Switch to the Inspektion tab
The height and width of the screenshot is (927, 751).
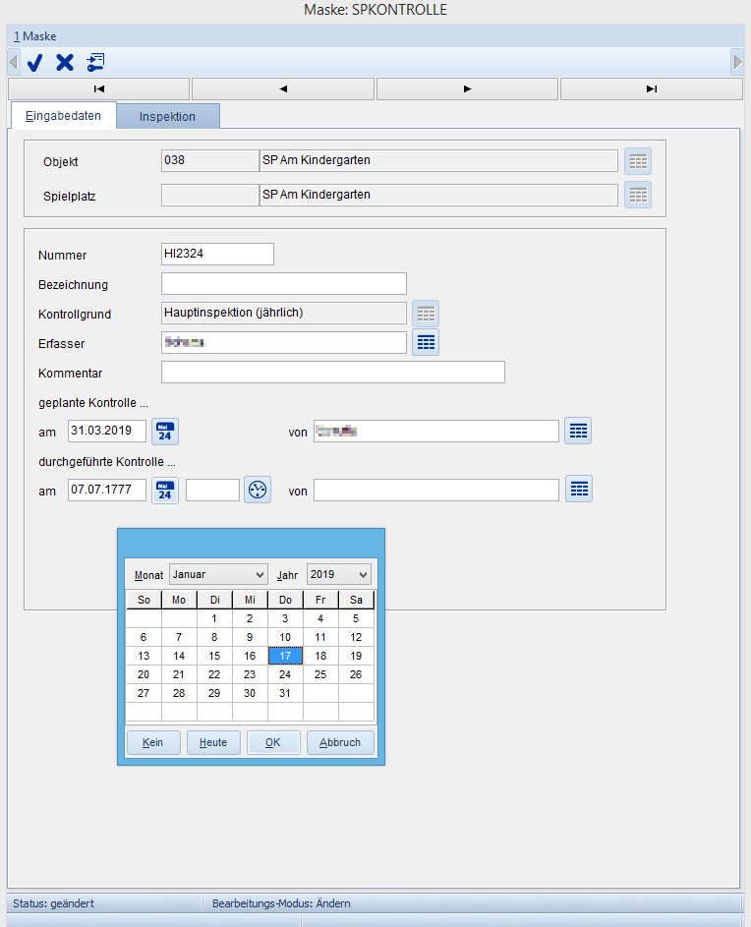point(167,116)
